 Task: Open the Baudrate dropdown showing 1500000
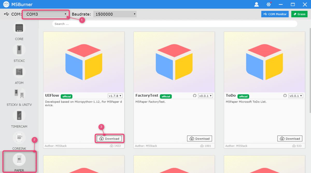coord(115,14)
